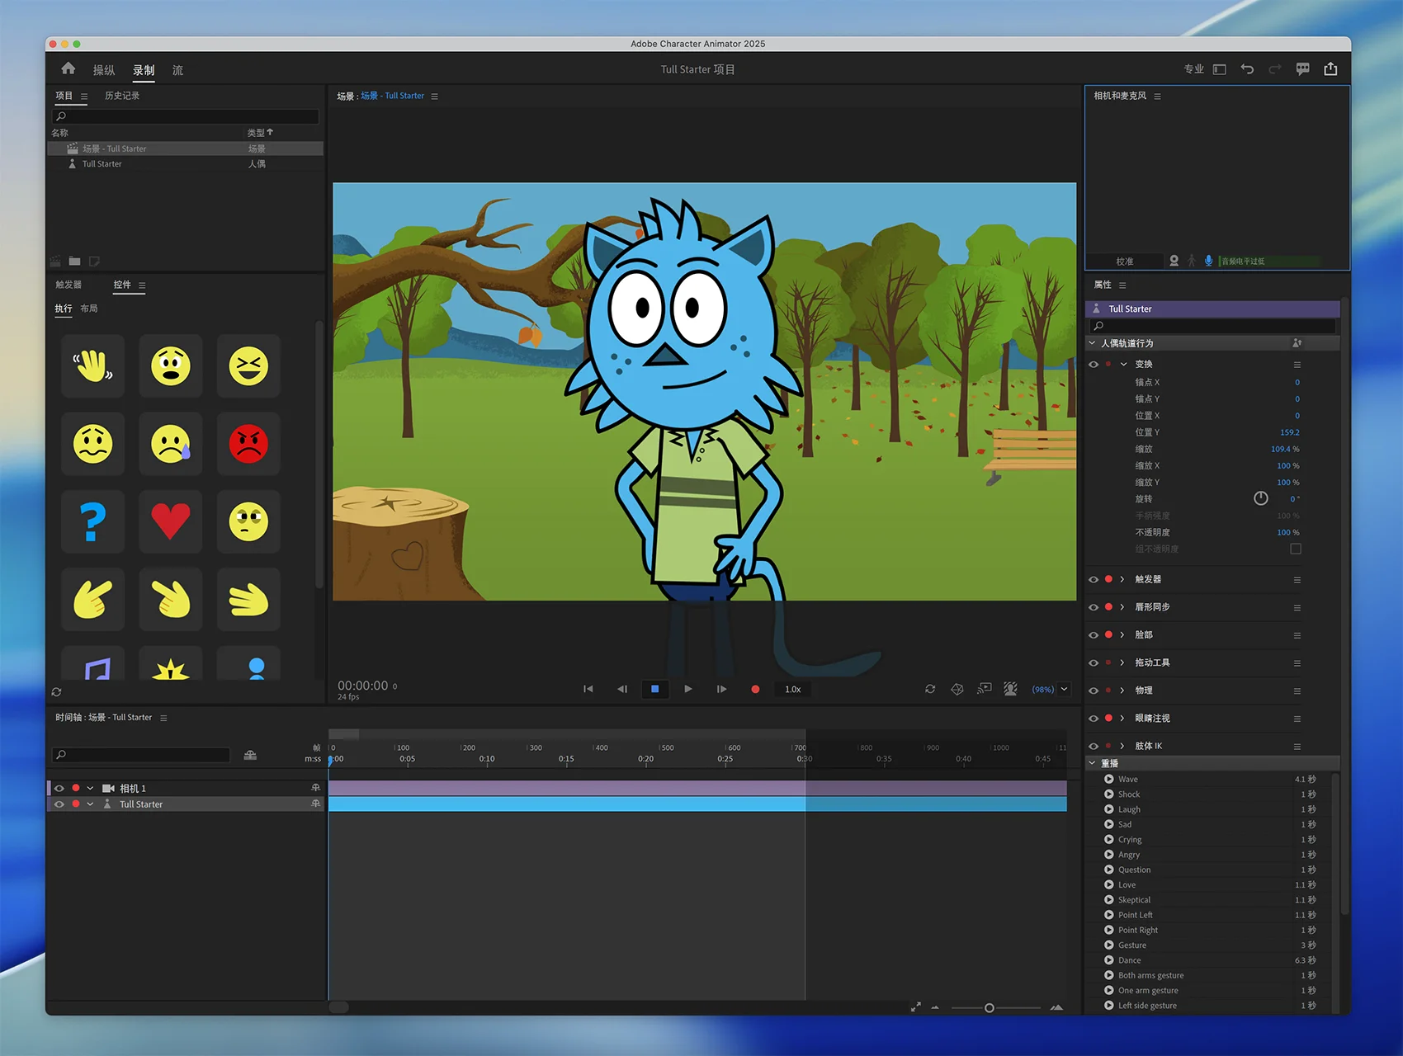
Task: Click the timeline zoom slider handle
Action: [x=990, y=1008]
